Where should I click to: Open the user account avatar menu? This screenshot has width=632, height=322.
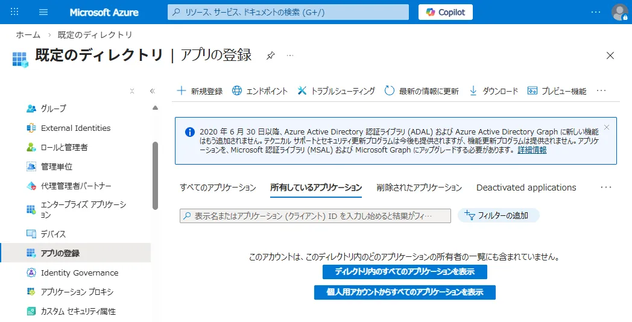(619, 12)
